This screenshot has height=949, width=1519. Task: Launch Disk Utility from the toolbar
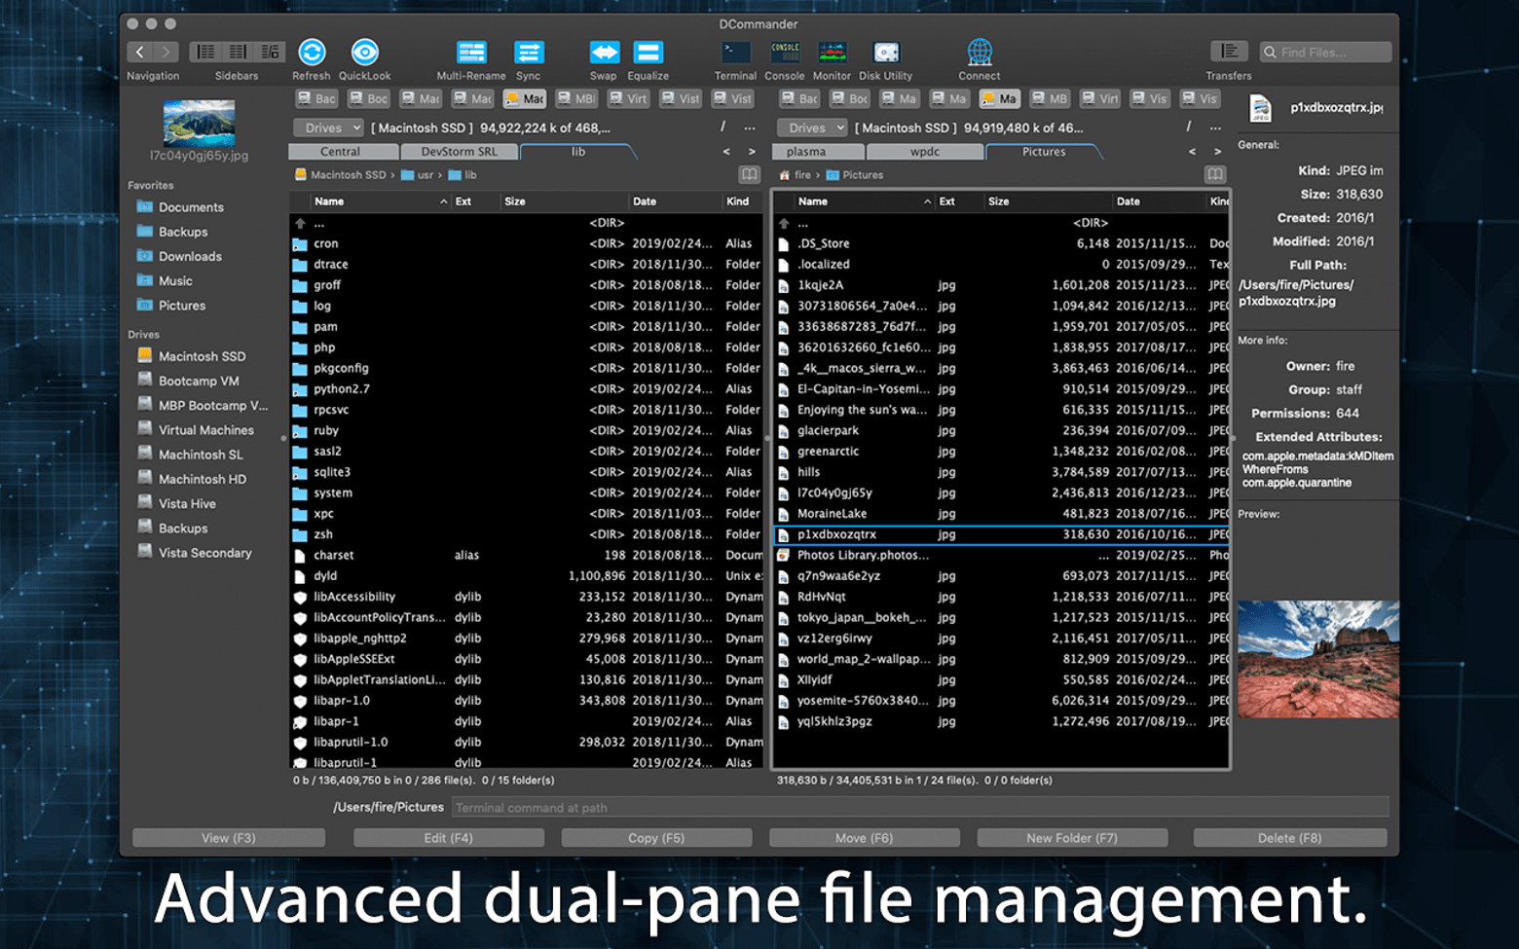(885, 52)
